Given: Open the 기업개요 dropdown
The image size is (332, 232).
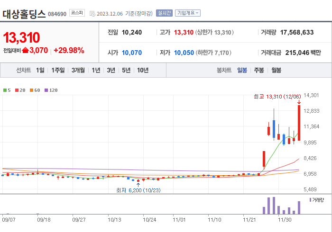Looking at the screenshot, I should pos(188,13).
